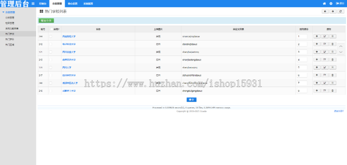Click trash icon in 四川农业大学 row

tap(332, 52)
